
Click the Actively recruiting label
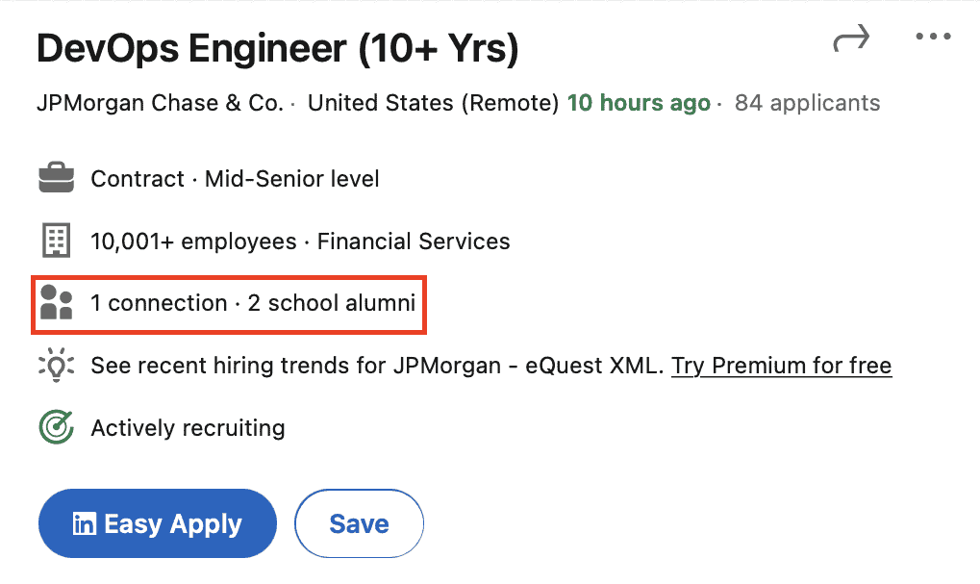(x=188, y=428)
